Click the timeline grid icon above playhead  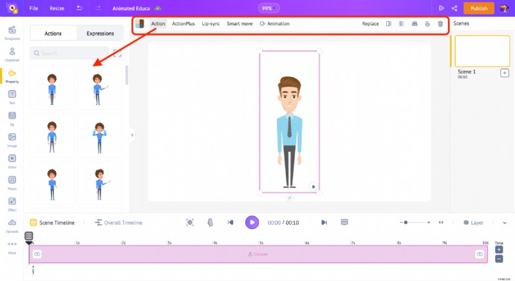pyautogui.click(x=29, y=236)
